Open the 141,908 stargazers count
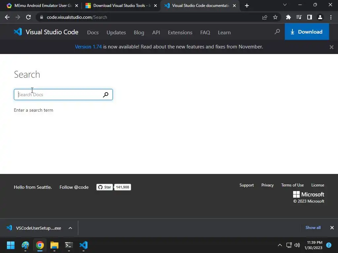 pos(122,187)
